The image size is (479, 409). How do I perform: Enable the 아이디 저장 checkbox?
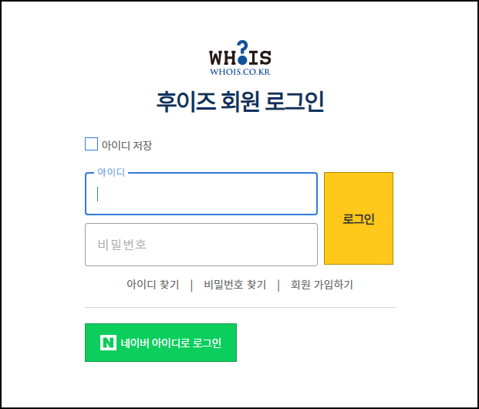point(91,144)
